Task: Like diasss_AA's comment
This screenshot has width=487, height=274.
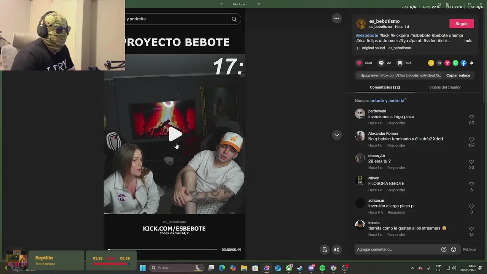Action: pos(471,162)
